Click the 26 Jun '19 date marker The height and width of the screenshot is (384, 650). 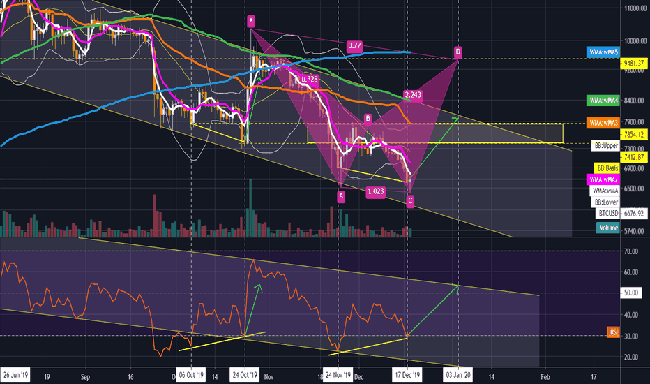(15, 375)
